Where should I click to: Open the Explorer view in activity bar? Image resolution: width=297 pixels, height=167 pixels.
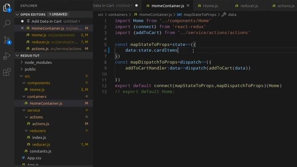7,7
